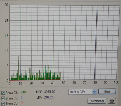Click the green spike near 8 minutes
This screenshot has height=106, width=121.
(19, 68)
